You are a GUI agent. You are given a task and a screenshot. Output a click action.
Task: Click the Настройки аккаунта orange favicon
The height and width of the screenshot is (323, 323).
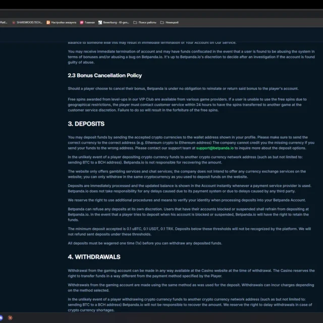click(48, 22)
